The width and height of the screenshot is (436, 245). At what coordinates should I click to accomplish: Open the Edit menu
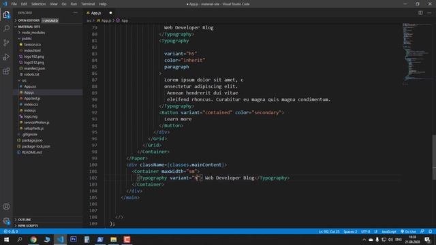[24, 4]
